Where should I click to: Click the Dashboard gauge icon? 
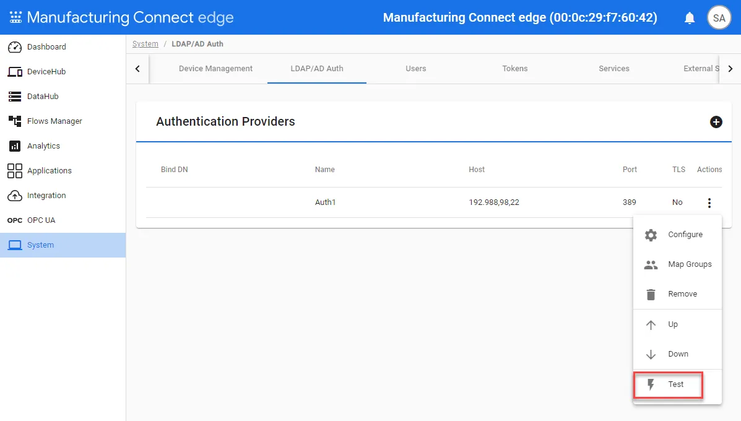(15, 47)
